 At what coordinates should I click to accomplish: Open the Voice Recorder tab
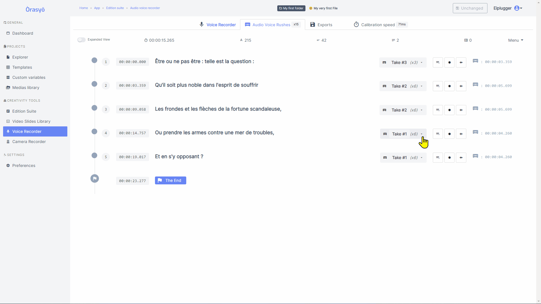(x=218, y=25)
